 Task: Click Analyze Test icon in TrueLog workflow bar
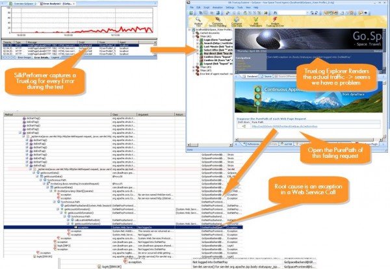[x=198, y=19]
